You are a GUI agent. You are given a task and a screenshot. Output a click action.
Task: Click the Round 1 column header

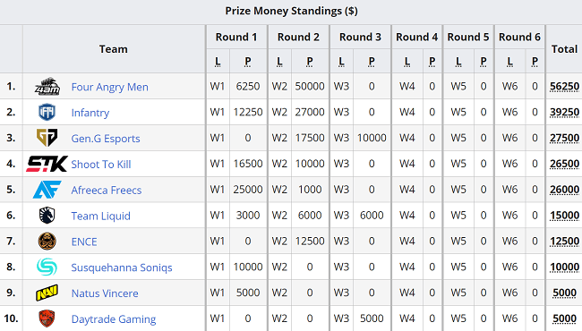click(236, 37)
